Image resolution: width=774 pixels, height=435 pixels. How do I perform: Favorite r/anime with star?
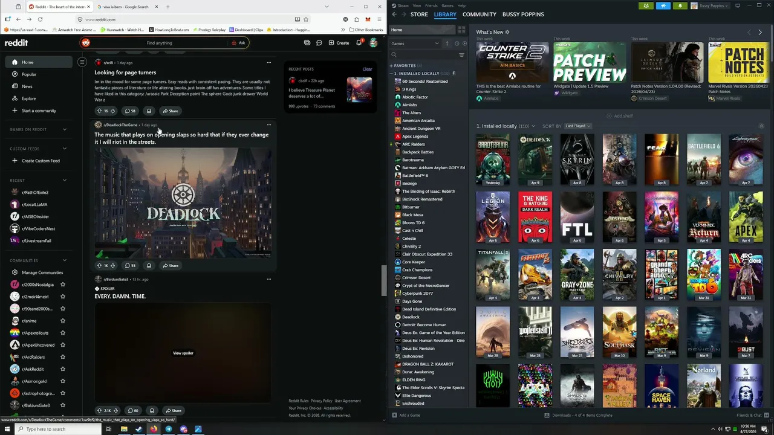(63, 321)
